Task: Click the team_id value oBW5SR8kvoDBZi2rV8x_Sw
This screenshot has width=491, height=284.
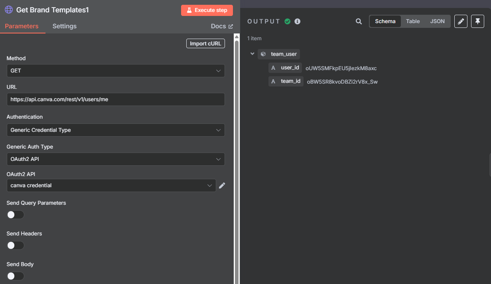Action: [x=342, y=82]
